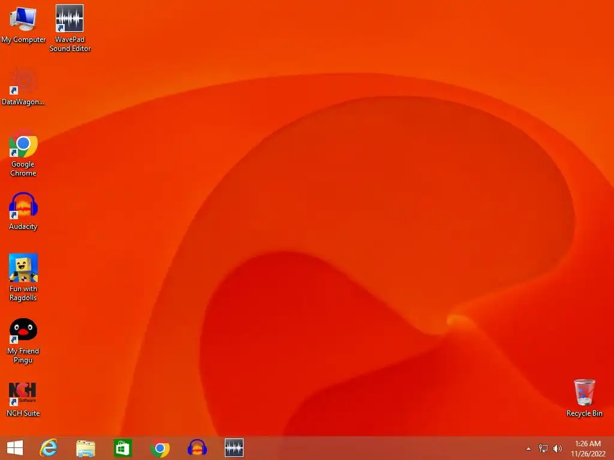Open the volume speaker tray icon

pyautogui.click(x=557, y=449)
